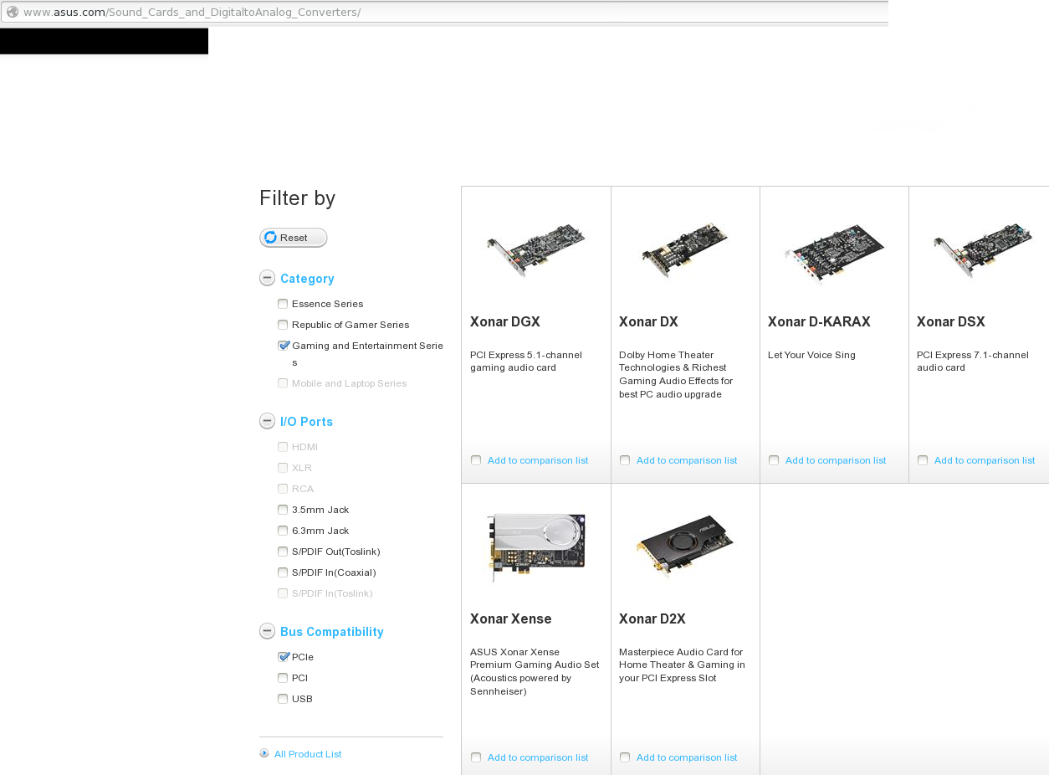Click Add to comparison list for Xonar DX
Screen dimensions: 1049x775
pos(687,460)
